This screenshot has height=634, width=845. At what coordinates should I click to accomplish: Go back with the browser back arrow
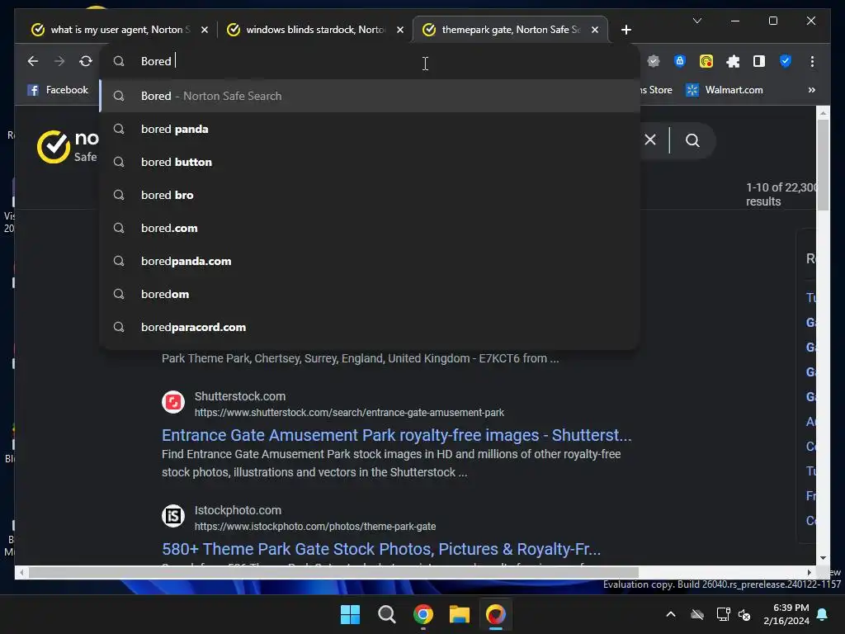pos(33,61)
